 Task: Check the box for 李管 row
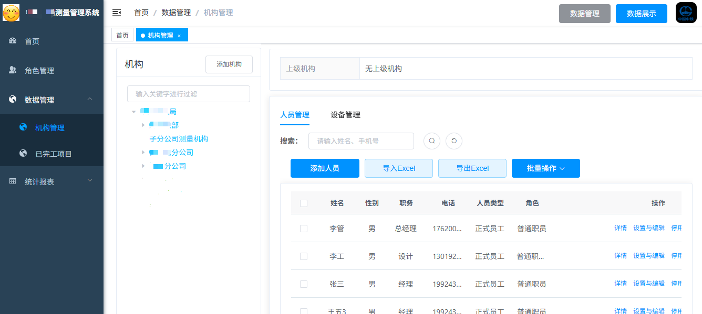click(304, 229)
